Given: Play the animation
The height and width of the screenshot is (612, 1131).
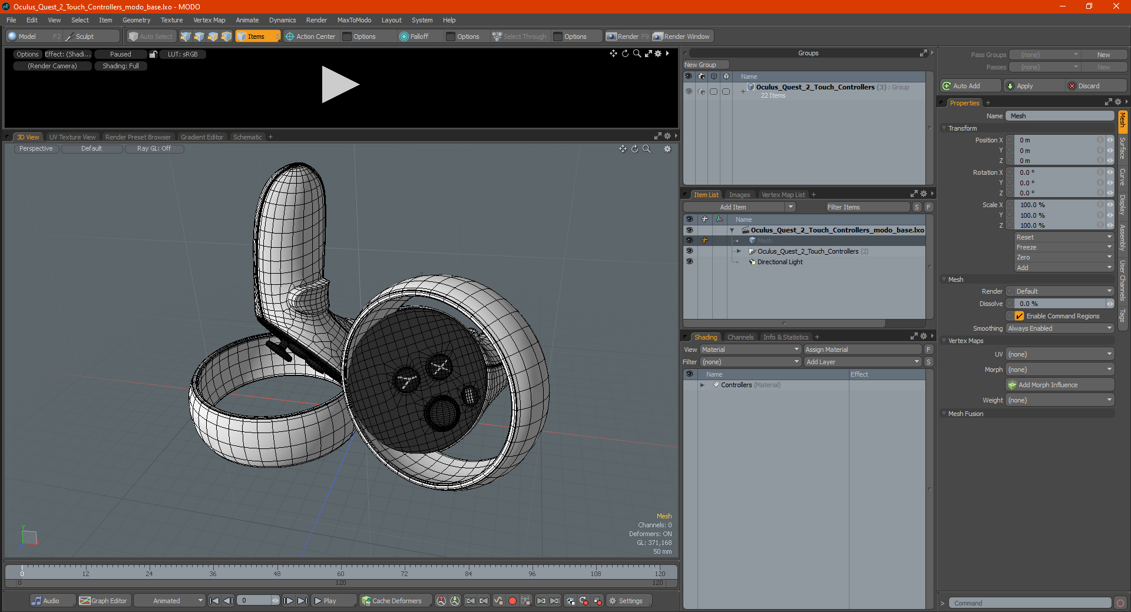Looking at the screenshot, I should click(333, 601).
